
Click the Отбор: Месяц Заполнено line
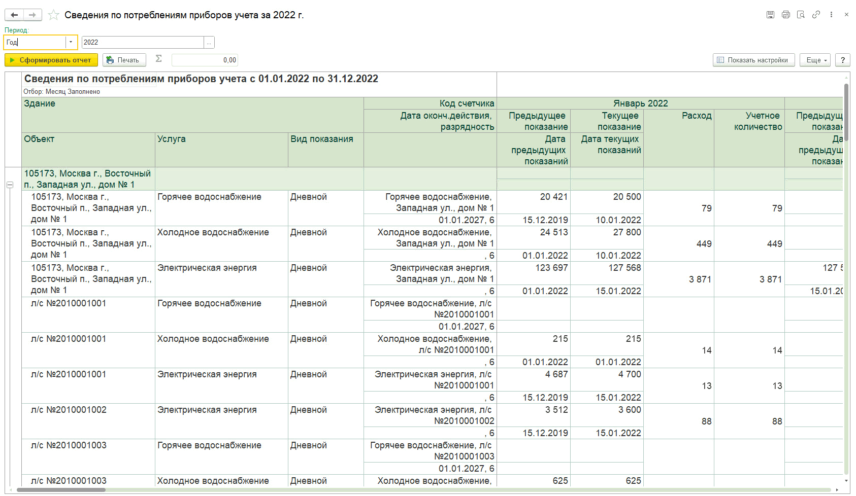click(x=61, y=92)
